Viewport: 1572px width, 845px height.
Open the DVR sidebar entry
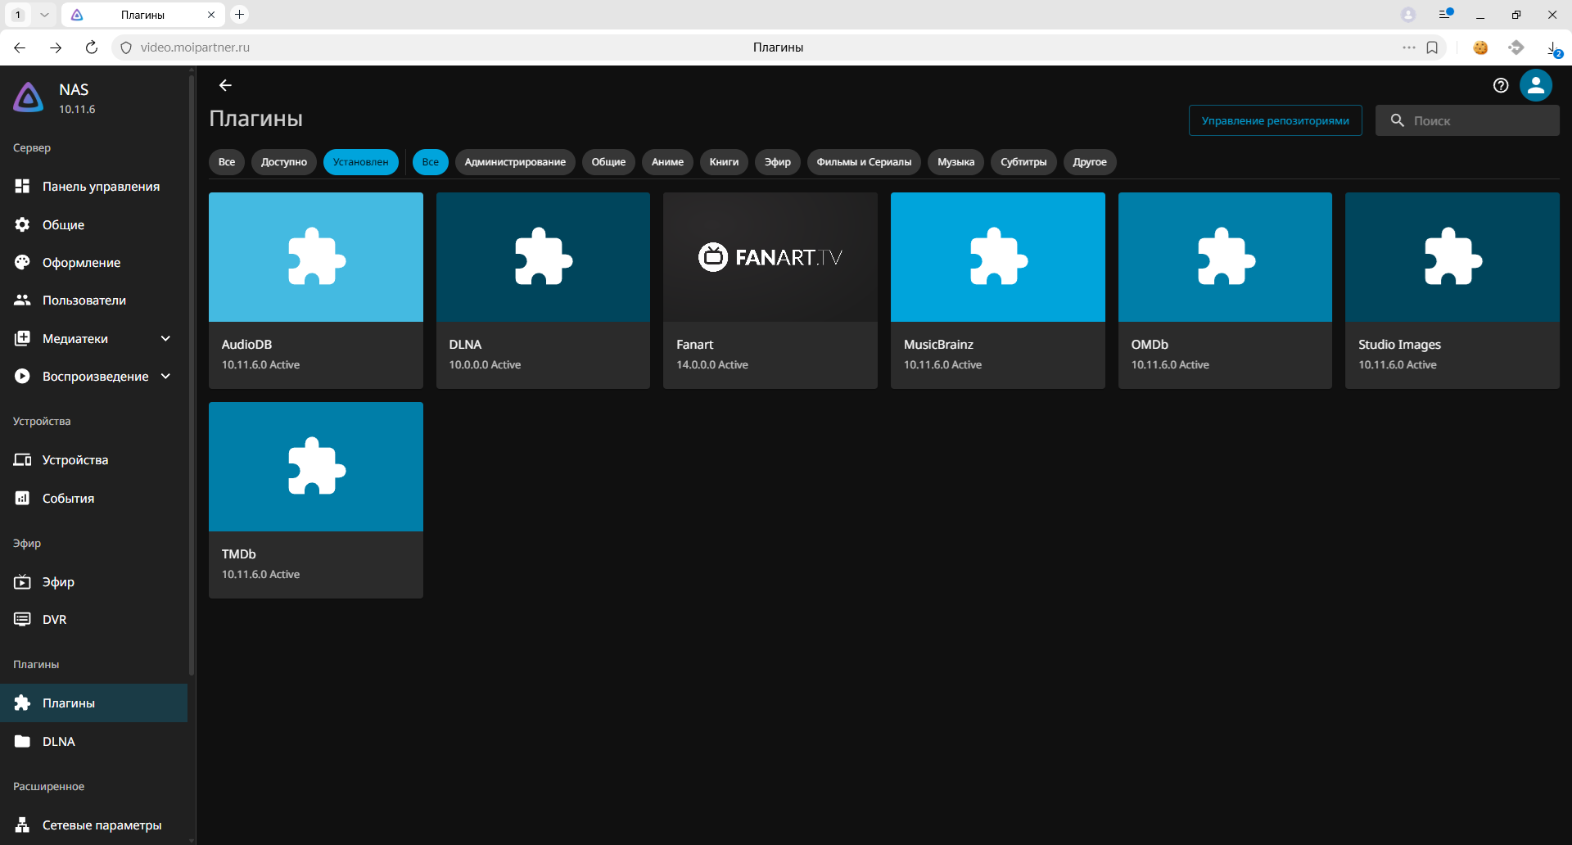54,620
